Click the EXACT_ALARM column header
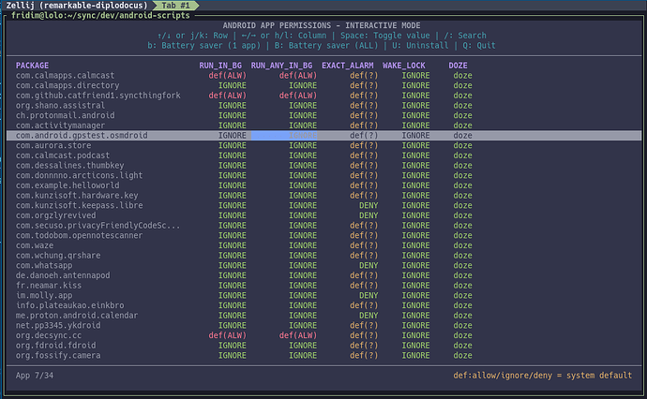Viewport: 647px width, 399px height. [x=348, y=65]
